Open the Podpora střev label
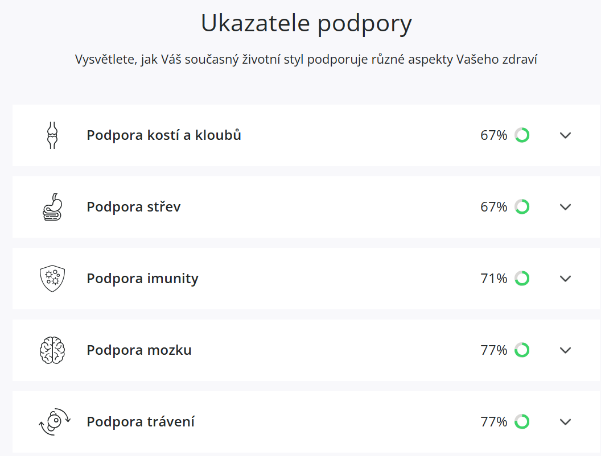 coord(134,207)
